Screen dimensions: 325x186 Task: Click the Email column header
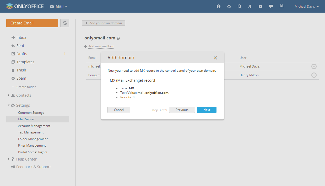[x=92, y=58]
